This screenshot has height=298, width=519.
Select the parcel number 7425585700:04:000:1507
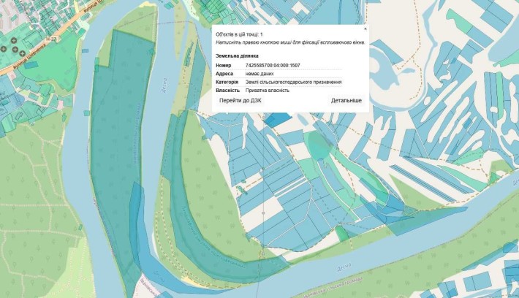click(273, 66)
